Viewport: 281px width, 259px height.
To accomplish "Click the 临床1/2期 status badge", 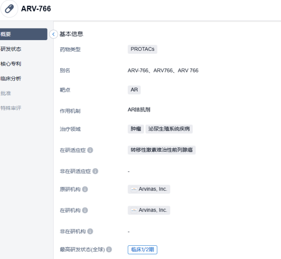I will (x=142, y=249).
